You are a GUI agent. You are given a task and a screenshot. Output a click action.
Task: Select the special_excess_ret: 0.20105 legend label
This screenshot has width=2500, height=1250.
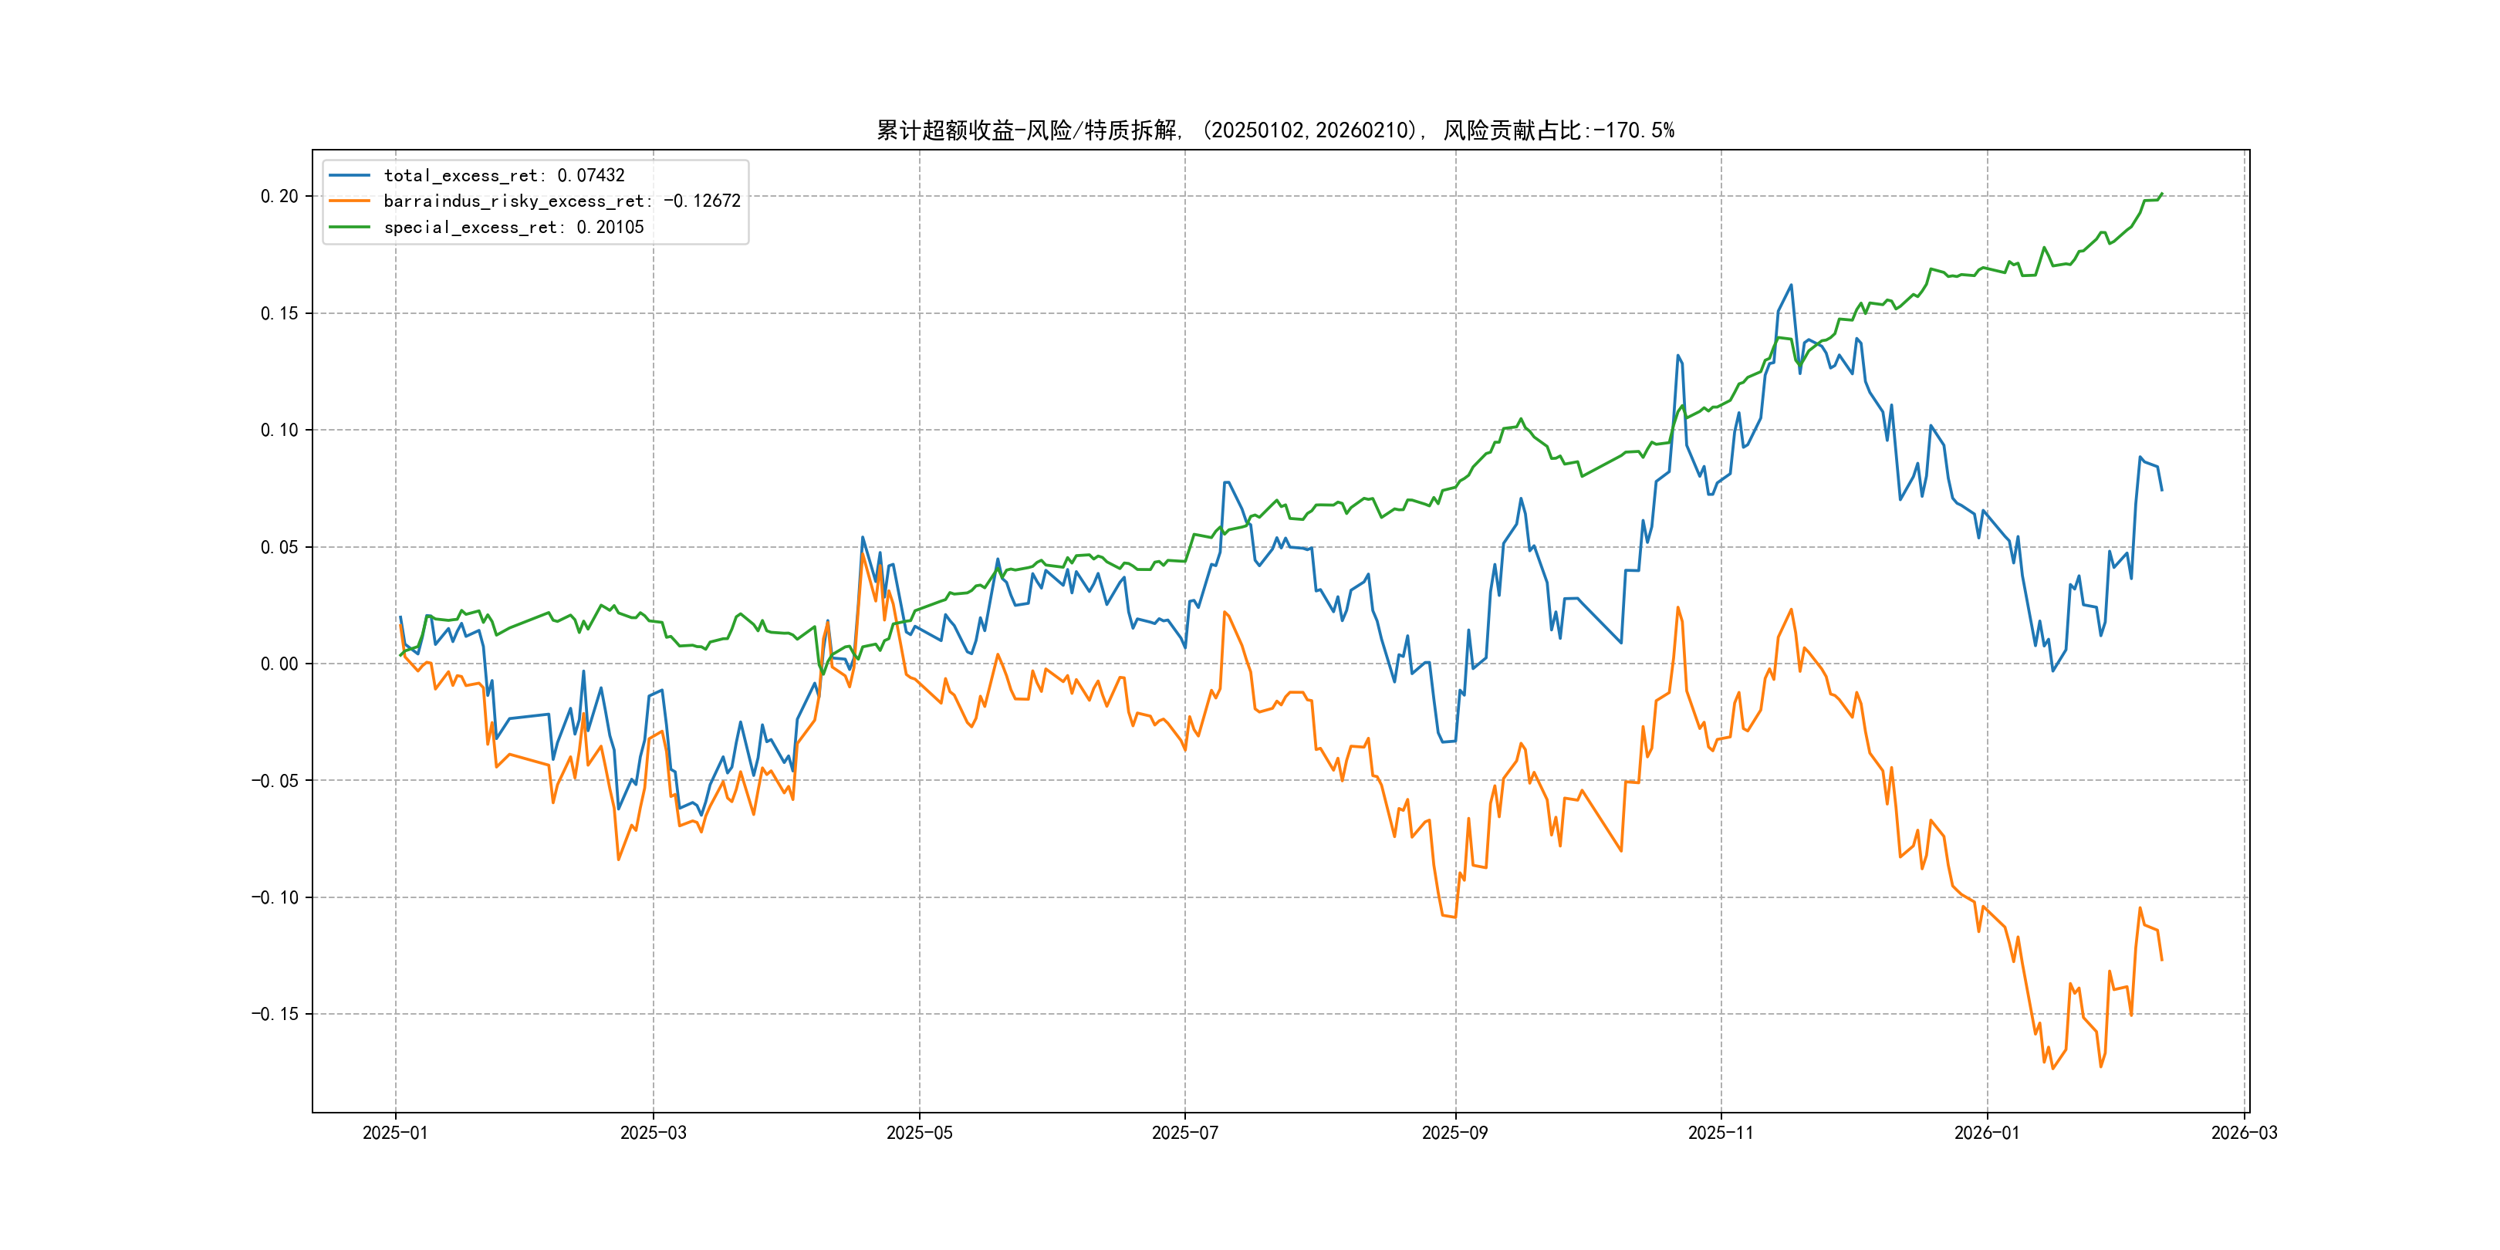513,227
